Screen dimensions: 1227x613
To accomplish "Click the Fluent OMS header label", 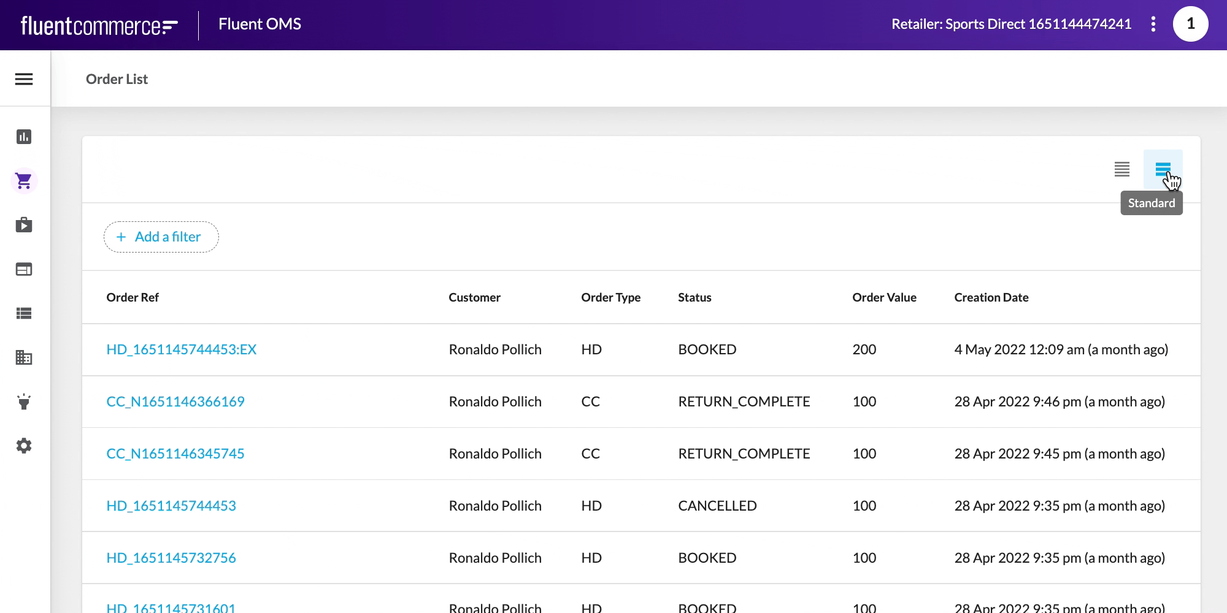I will 260,24.
